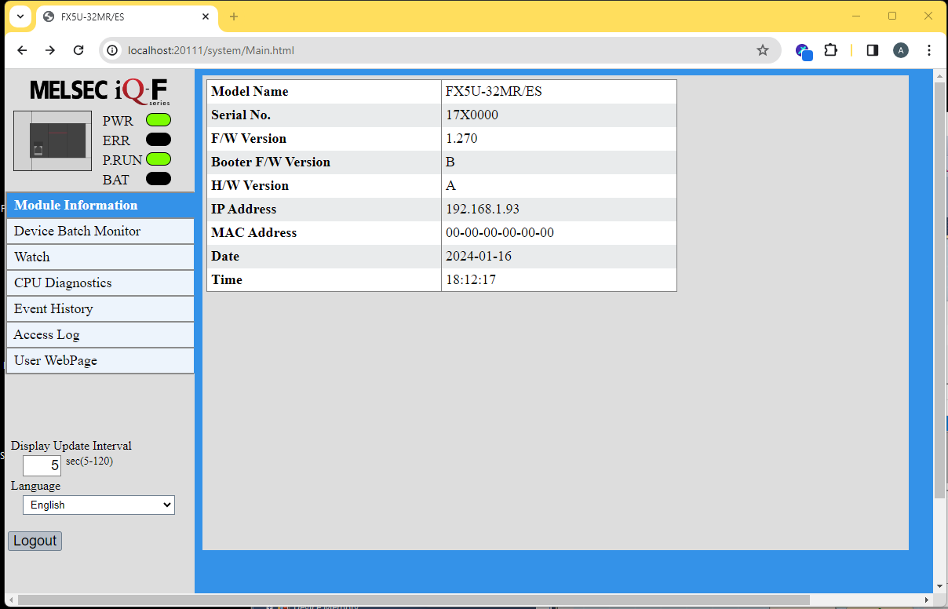Open a new browser tab
The image size is (948, 609).
pos(233,16)
